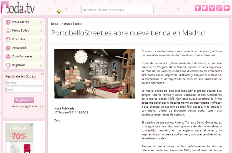Screen dimensions: 232x153
Task: Open the Google Plus social icon
Action: (x=219, y=8)
